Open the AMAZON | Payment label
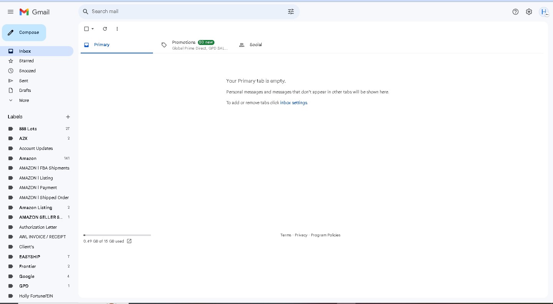This screenshot has height=304, width=553. tap(37, 188)
